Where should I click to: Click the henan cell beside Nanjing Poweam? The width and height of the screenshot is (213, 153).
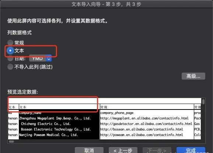(x=13, y=135)
